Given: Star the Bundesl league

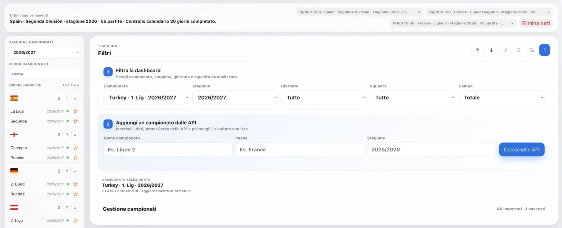Looking at the screenshot, I should (x=76, y=194).
